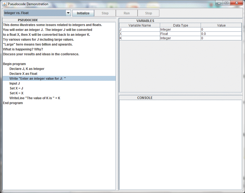Screen dimensions: 245x193
Task: Select the highlighted Write "Enter an integer value" line
Action: [38, 78]
